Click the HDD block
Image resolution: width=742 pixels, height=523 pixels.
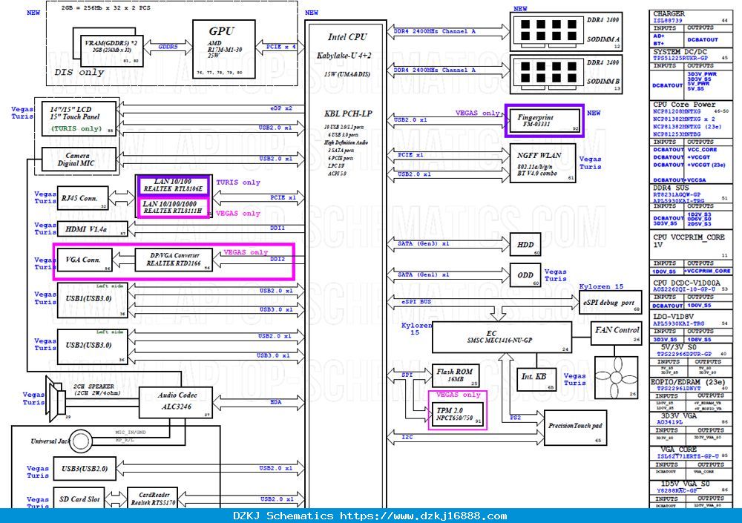[x=525, y=245]
